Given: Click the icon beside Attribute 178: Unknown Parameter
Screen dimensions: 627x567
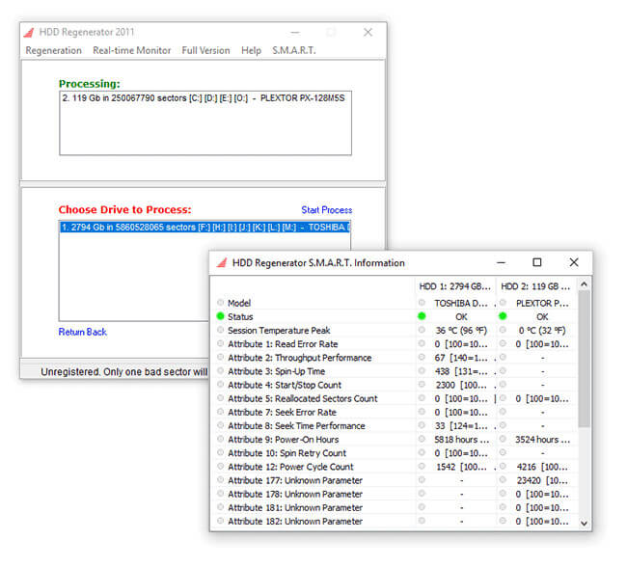Looking at the screenshot, I should (220, 494).
